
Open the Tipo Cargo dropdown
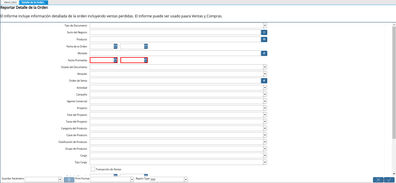[265, 162]
